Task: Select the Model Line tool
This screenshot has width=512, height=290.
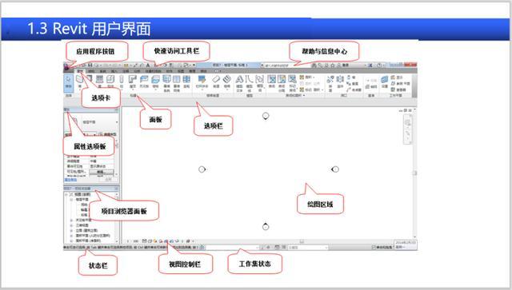Action: 250,83
